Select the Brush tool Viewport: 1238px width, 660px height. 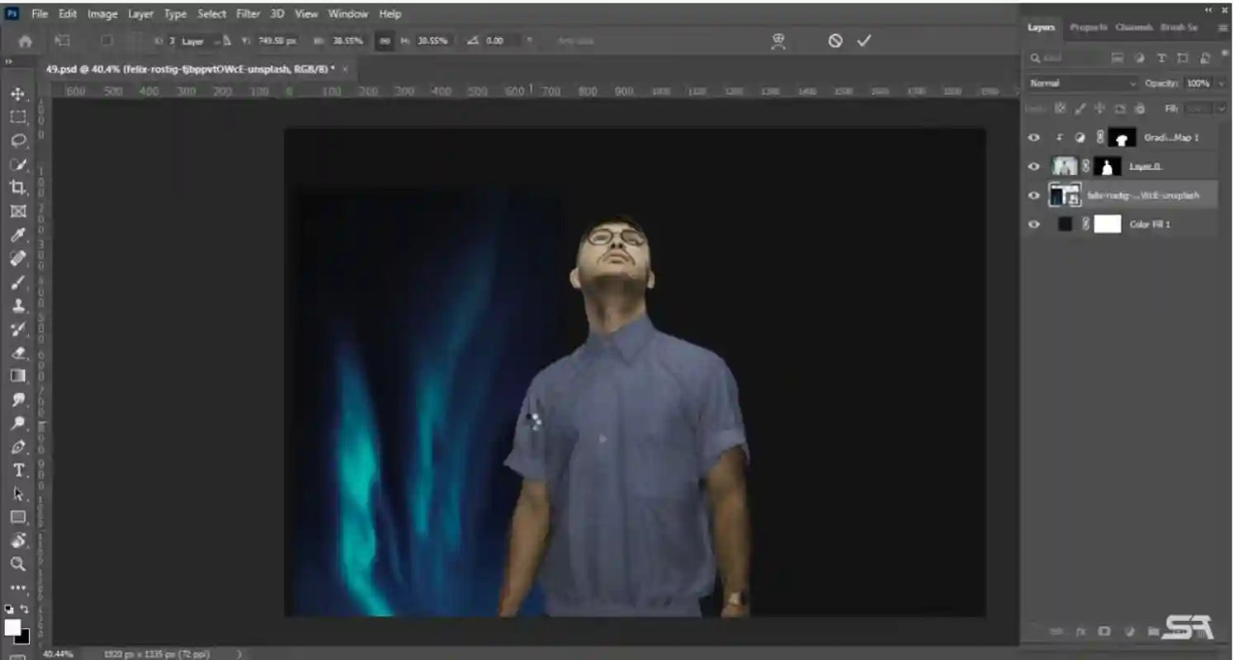coord(17,282)
